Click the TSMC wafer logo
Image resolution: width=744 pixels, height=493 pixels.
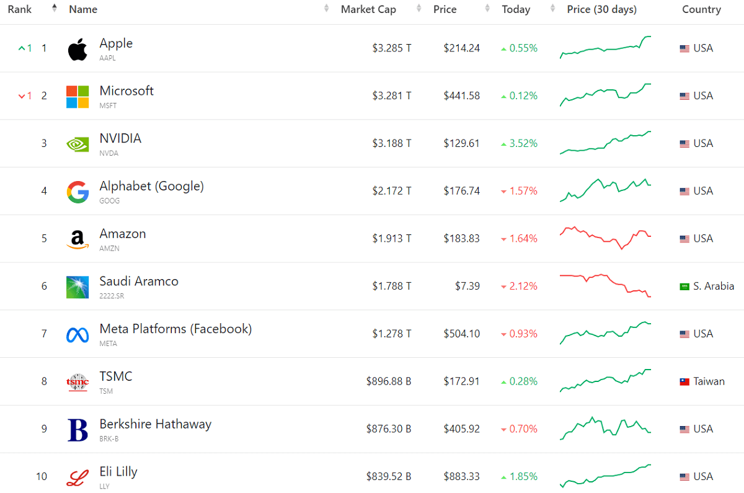pos(77,383)
